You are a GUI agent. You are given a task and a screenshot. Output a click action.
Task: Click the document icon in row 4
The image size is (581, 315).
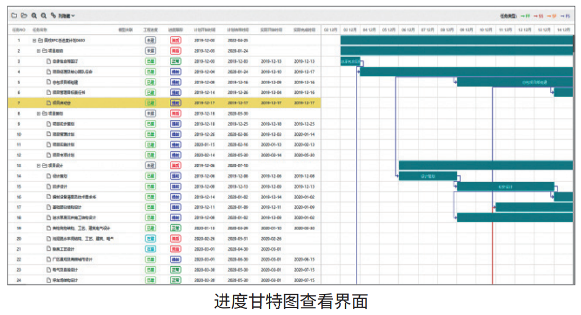[49, 72]
